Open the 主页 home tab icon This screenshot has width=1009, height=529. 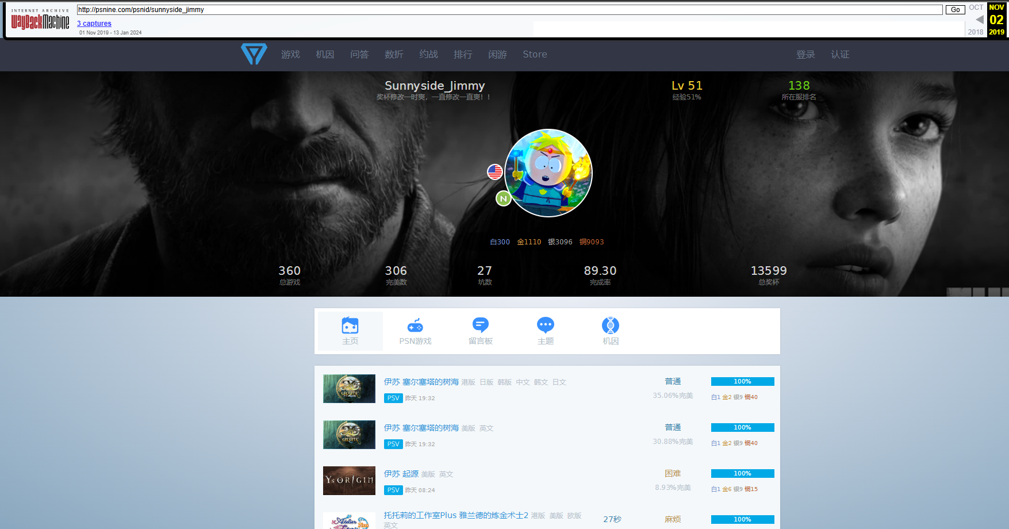[350, 325]
